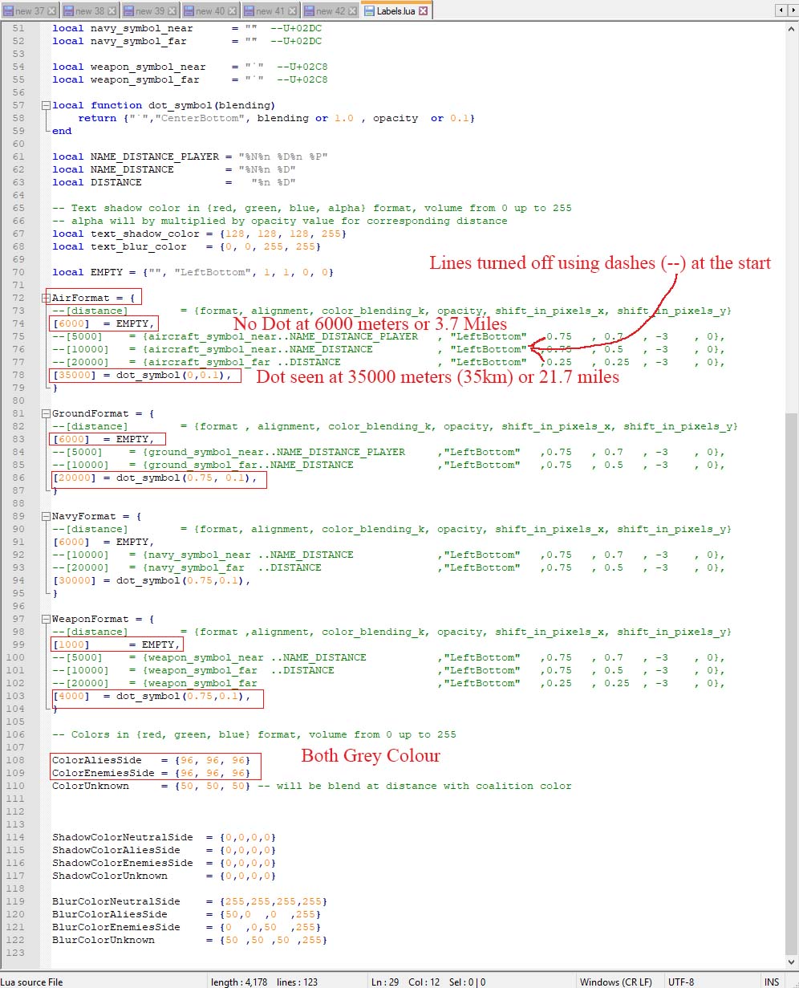Viewport: 799px width, 988px height.
Task: Click the 'BlurColorUnknown' line
Action: (190, 940)
